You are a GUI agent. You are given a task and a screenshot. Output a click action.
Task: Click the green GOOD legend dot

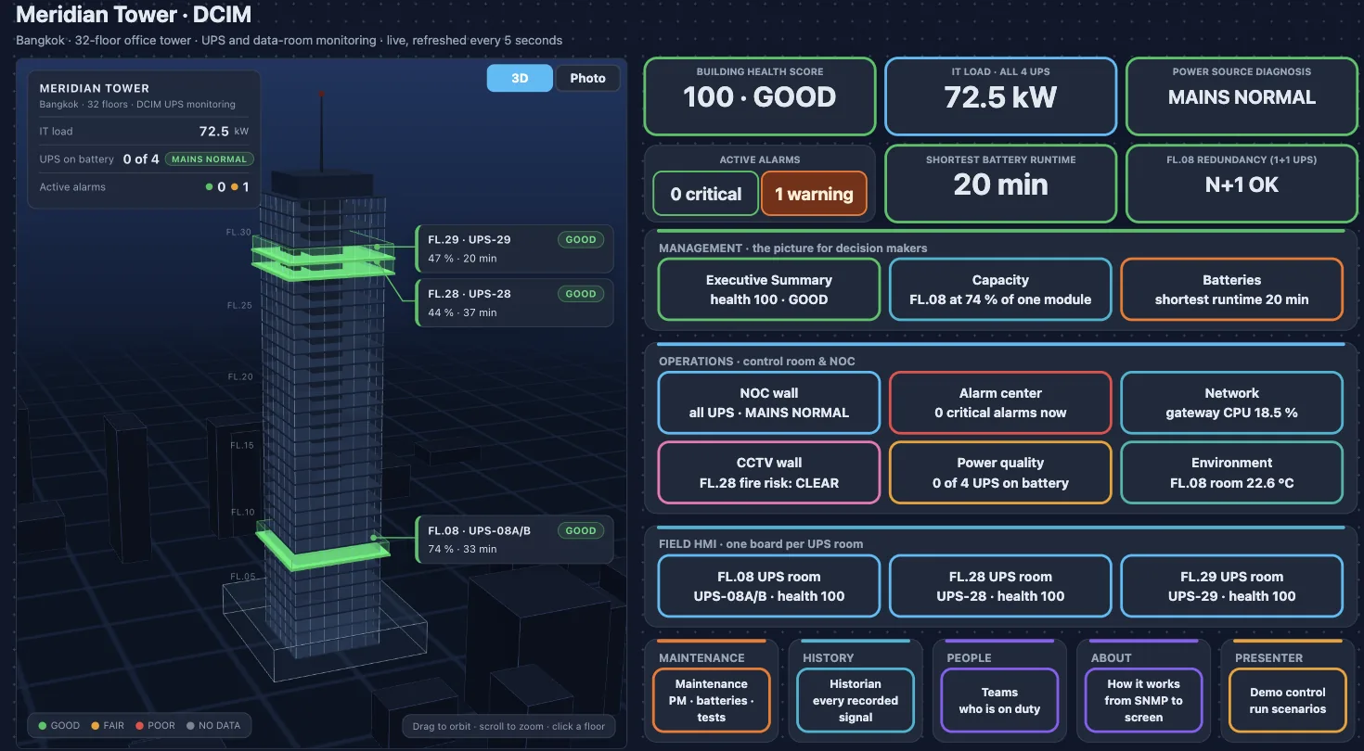pyautogui.click(x=43, y=726)
